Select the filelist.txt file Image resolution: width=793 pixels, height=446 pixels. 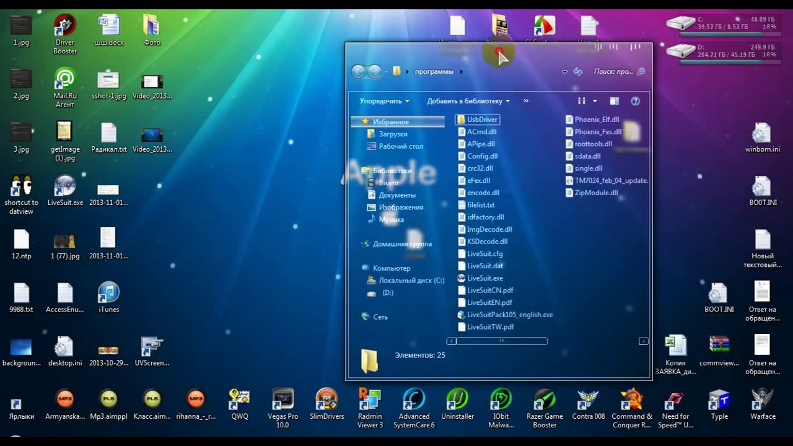point(480,205)
